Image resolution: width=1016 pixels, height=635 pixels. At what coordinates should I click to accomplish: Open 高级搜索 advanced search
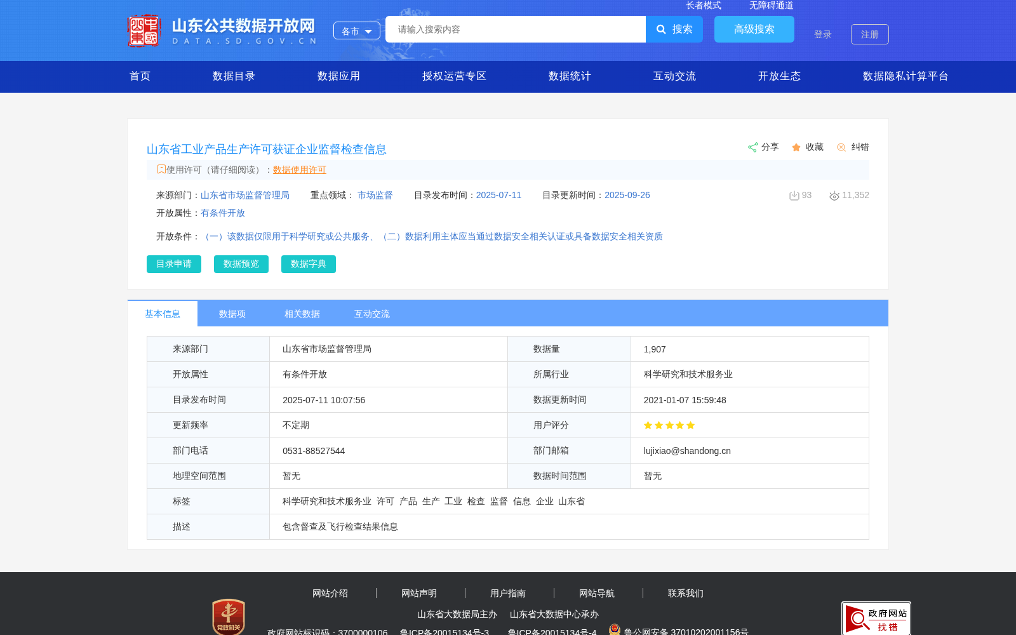tap(754, 29)
